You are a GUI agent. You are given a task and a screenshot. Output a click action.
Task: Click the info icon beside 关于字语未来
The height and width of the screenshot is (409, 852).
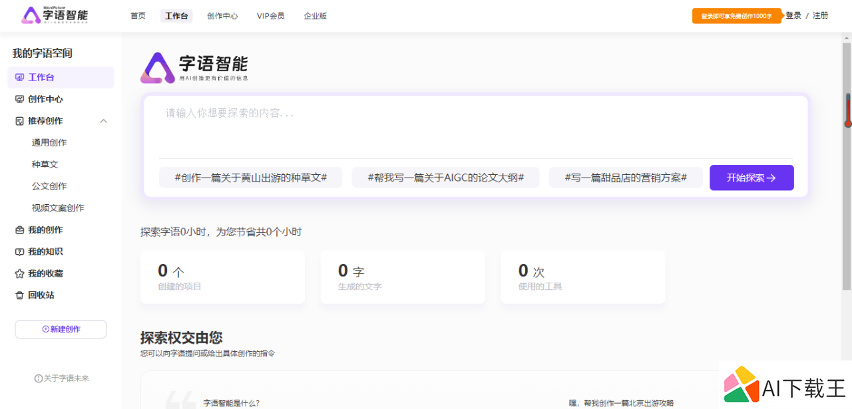[39, 378]
